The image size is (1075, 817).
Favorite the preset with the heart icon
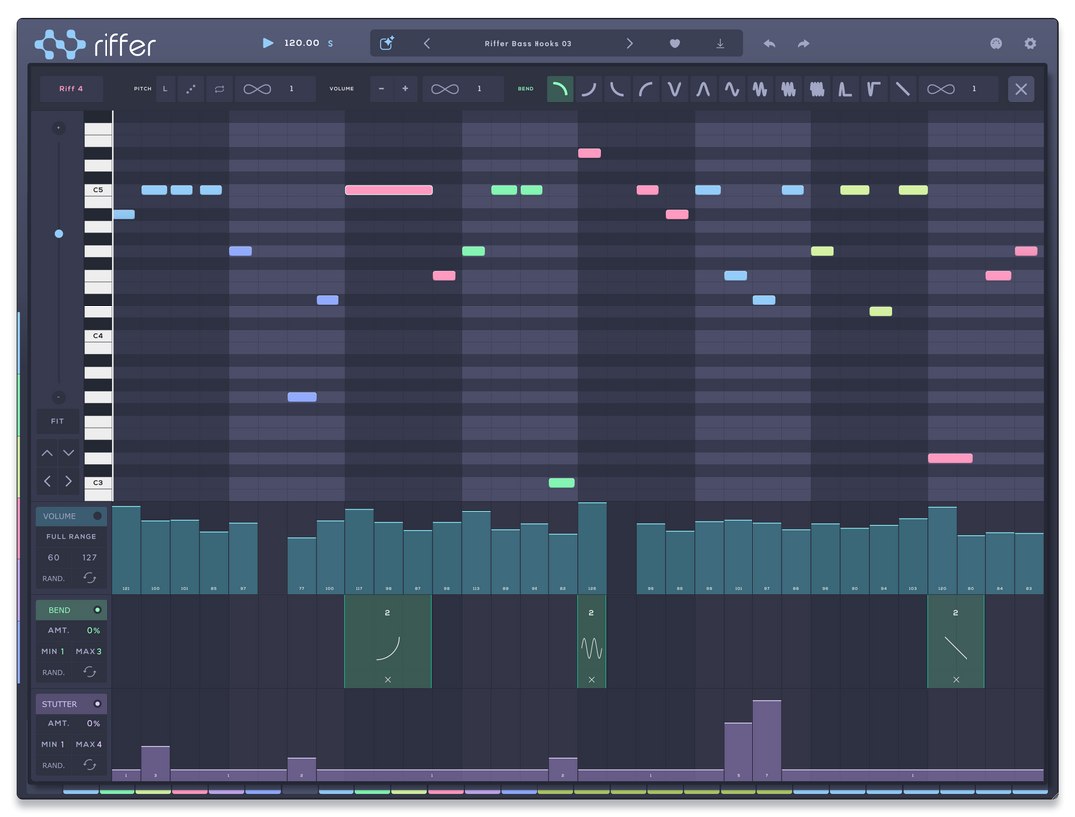675,43
